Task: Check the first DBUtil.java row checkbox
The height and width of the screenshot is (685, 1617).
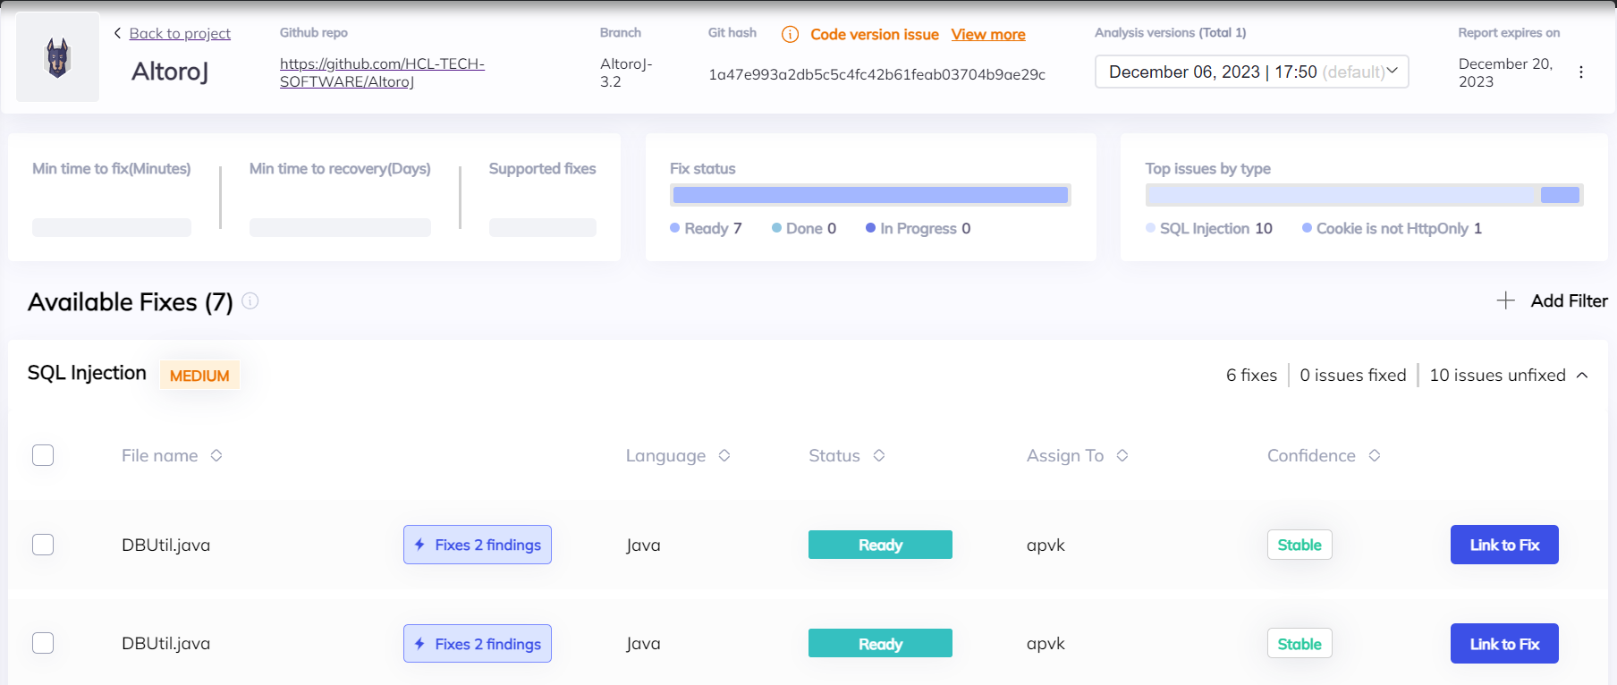Action: [x=43, y=545]
